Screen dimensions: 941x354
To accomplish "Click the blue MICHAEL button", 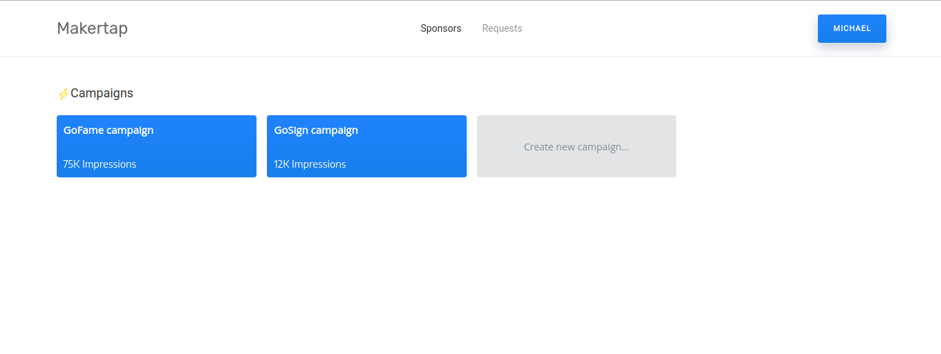I will [852, 28].
